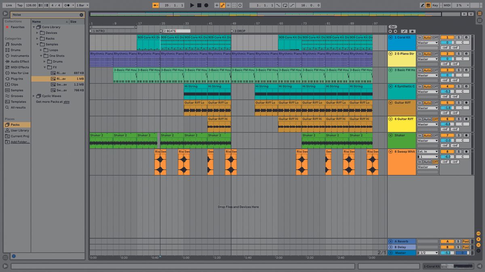Open the Master output routing chooser on Coral Kit
485x272 pixels.
tap(427, 42)
